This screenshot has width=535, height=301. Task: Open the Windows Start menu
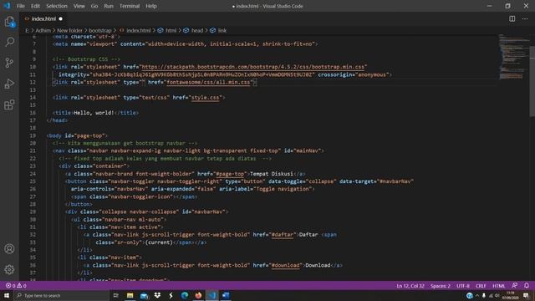[x=7, y=295]
